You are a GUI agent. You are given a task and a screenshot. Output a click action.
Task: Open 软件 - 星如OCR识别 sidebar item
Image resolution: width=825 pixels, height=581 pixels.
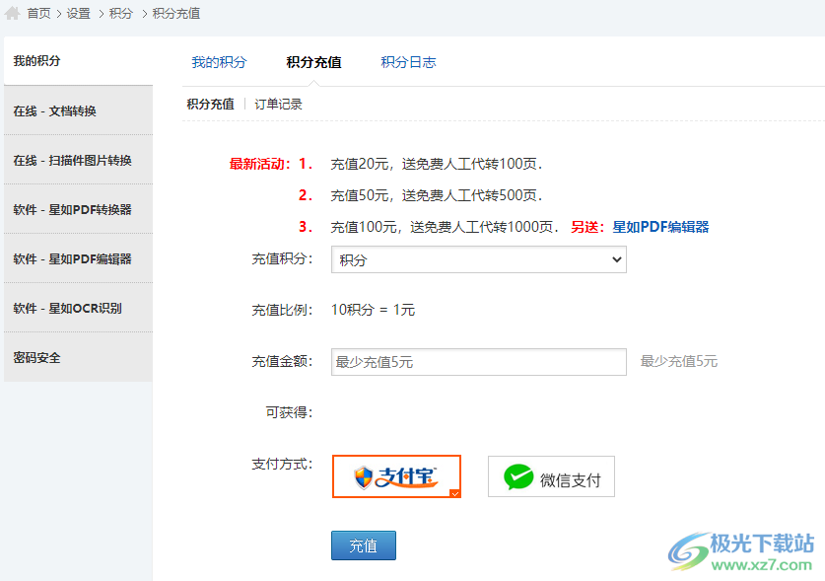[x=79, y=308]
